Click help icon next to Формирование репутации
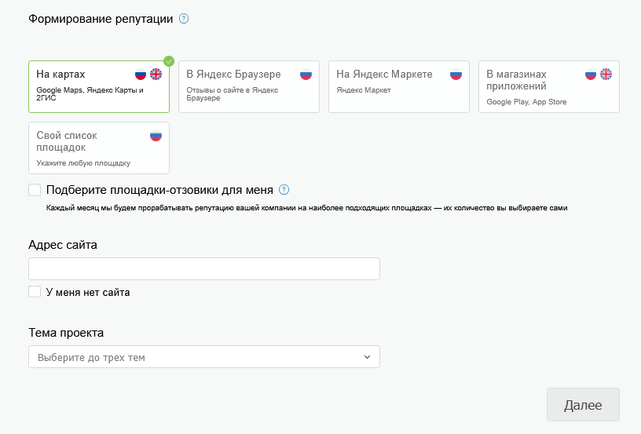 click(x=184, y=19)
